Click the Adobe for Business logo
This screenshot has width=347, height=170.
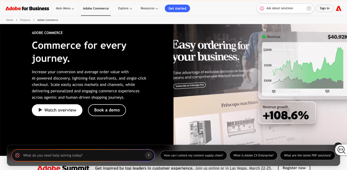tap(27, 8)
